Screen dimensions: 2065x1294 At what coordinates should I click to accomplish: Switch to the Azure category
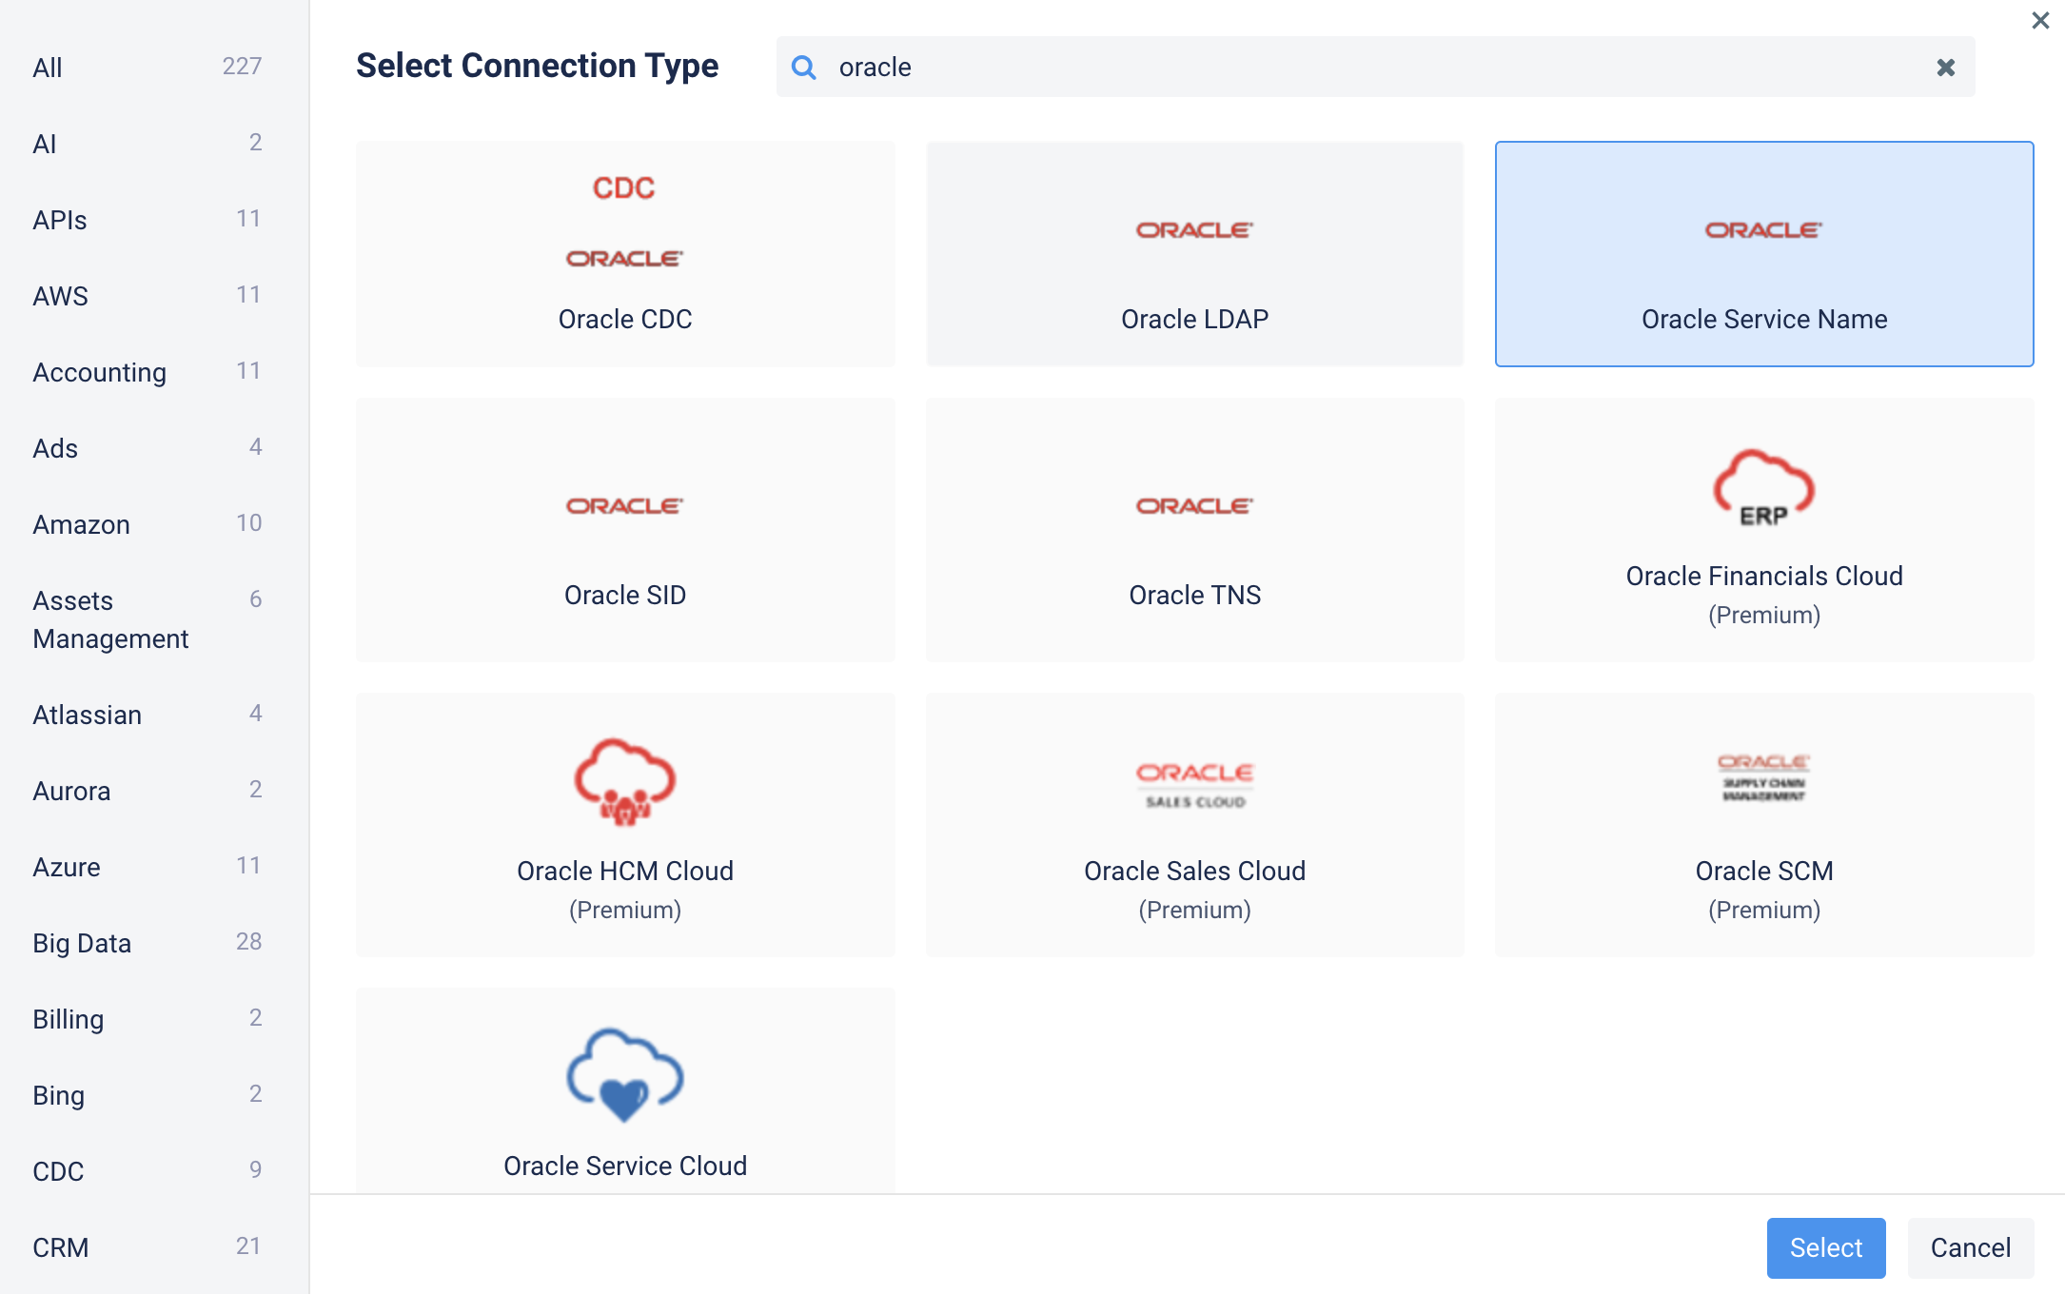click(67, 867)
